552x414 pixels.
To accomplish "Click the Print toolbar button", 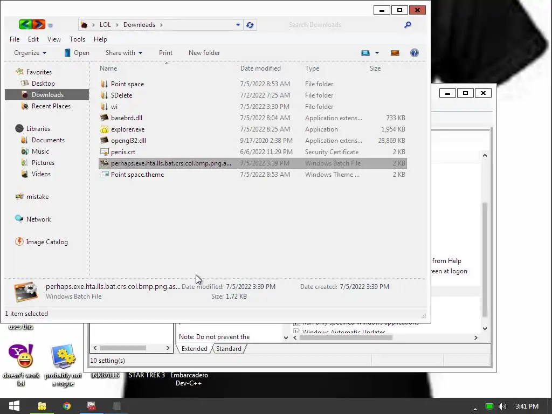I will pyautogui.click(x=165, y=53).
